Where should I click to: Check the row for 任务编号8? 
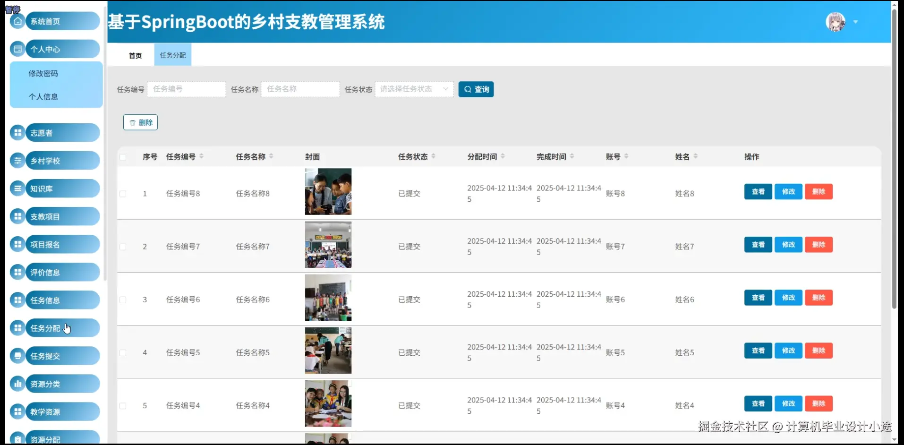click(x=123, y=194)
